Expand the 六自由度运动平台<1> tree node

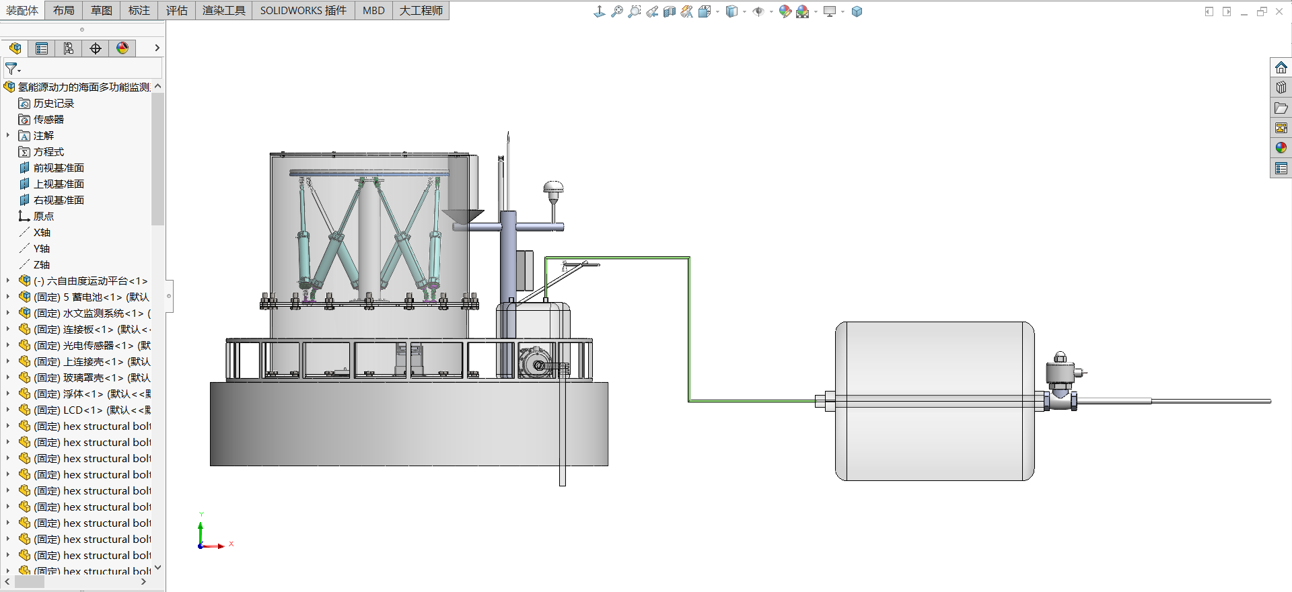(x=8, y=281)
